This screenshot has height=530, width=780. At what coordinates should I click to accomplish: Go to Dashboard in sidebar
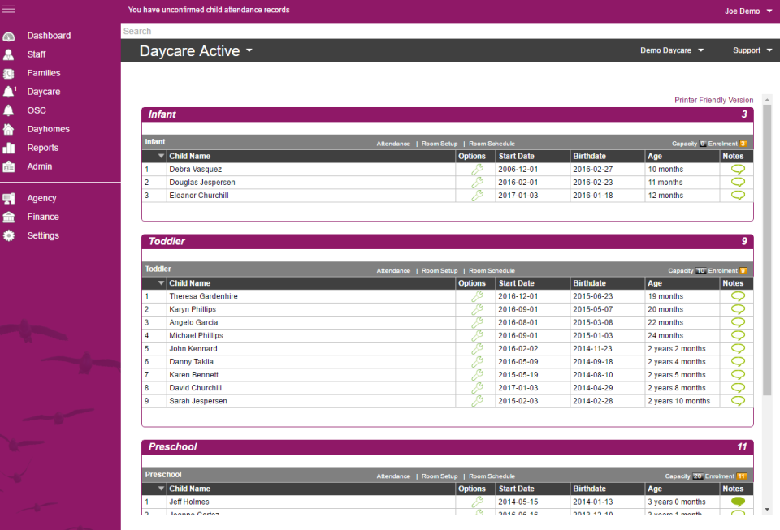pos(49,36)
